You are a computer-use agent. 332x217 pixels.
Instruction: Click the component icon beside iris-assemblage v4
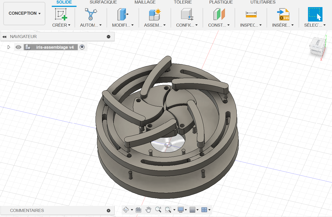click(x=28, y=47)
